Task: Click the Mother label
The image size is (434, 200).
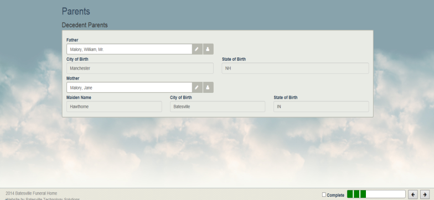Action: tap(73, 78)
